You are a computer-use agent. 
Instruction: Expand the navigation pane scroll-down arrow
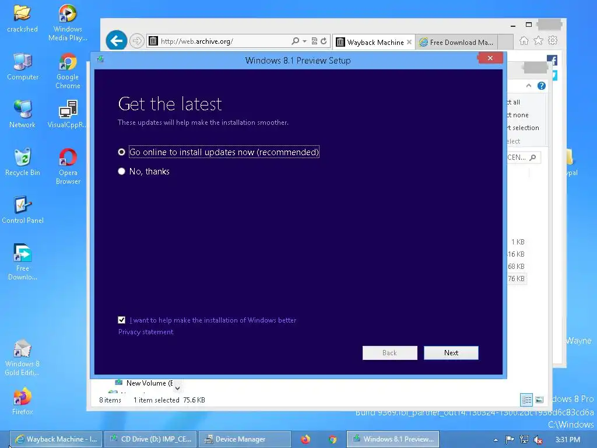[177, 388]
